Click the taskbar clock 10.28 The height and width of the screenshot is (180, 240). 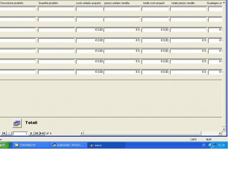tap(221, 145)
